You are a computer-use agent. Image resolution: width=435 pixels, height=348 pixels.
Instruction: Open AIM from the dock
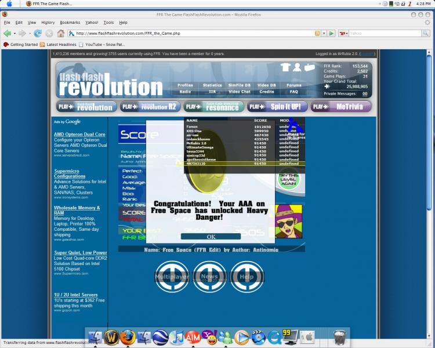(x=193, y=337)
